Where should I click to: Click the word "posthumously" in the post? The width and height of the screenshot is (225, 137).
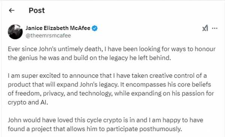[x=160, y=129]
